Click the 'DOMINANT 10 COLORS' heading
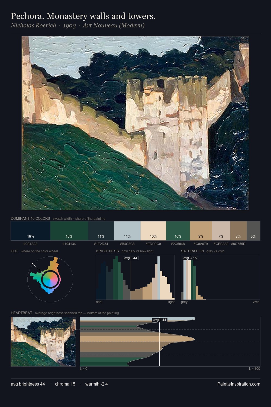Image resolution: width=271 pixels, height=407 pixels. 30,218
